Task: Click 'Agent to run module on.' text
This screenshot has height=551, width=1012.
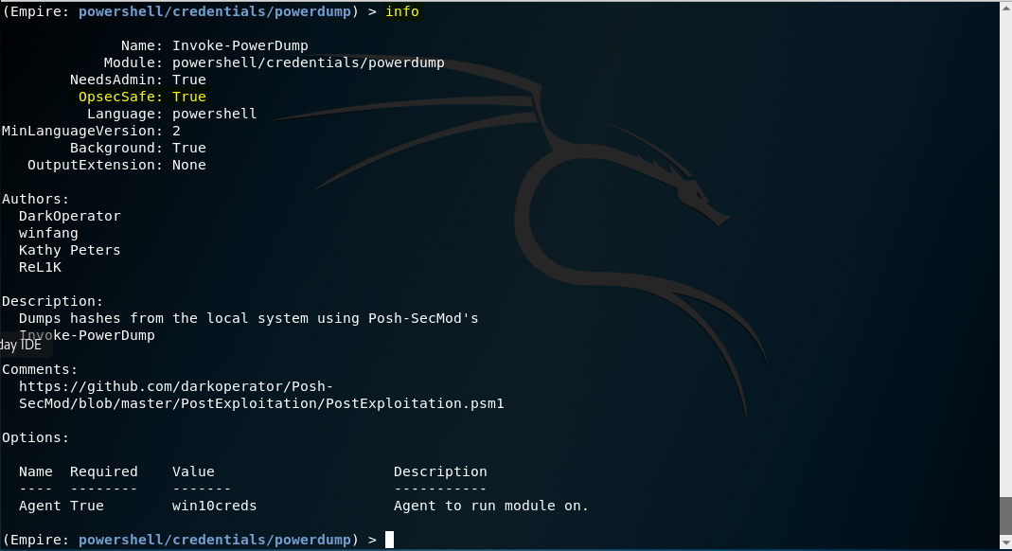Action: point(491,506)
